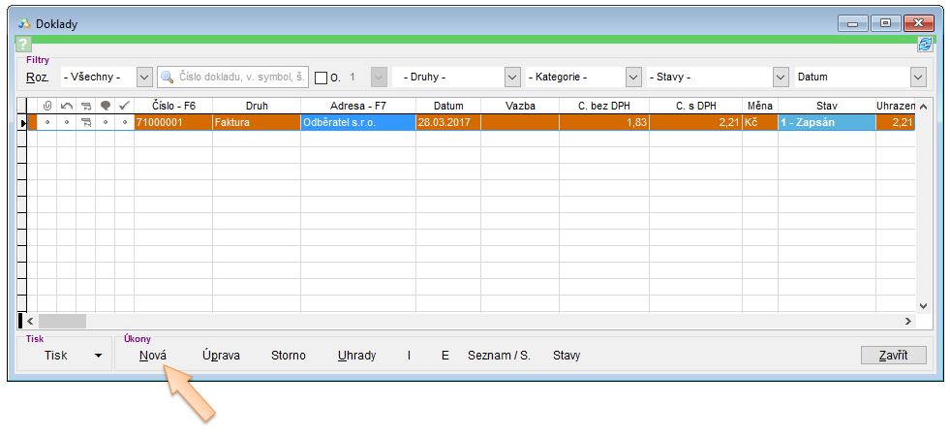
Task: Click the Úhrady action
Action: [x=356, y=356]
